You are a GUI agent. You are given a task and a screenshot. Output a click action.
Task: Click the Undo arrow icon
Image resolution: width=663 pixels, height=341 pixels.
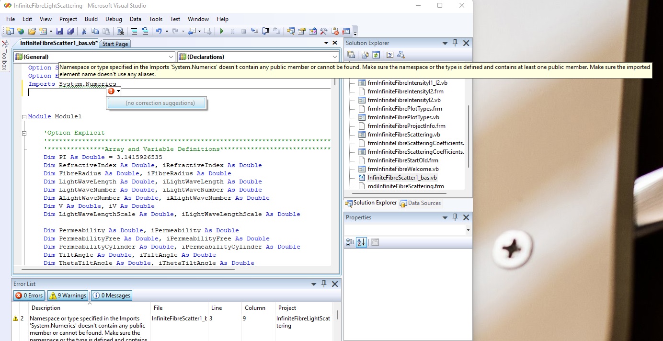point(159,31)
